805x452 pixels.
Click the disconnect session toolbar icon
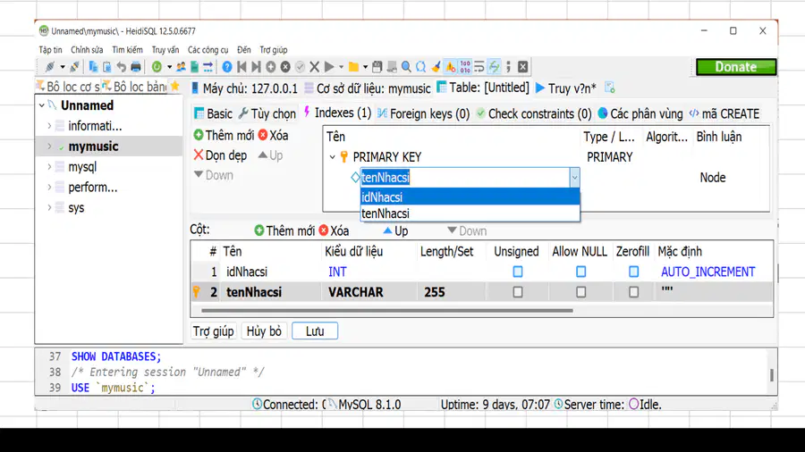(x=75, y=67)
